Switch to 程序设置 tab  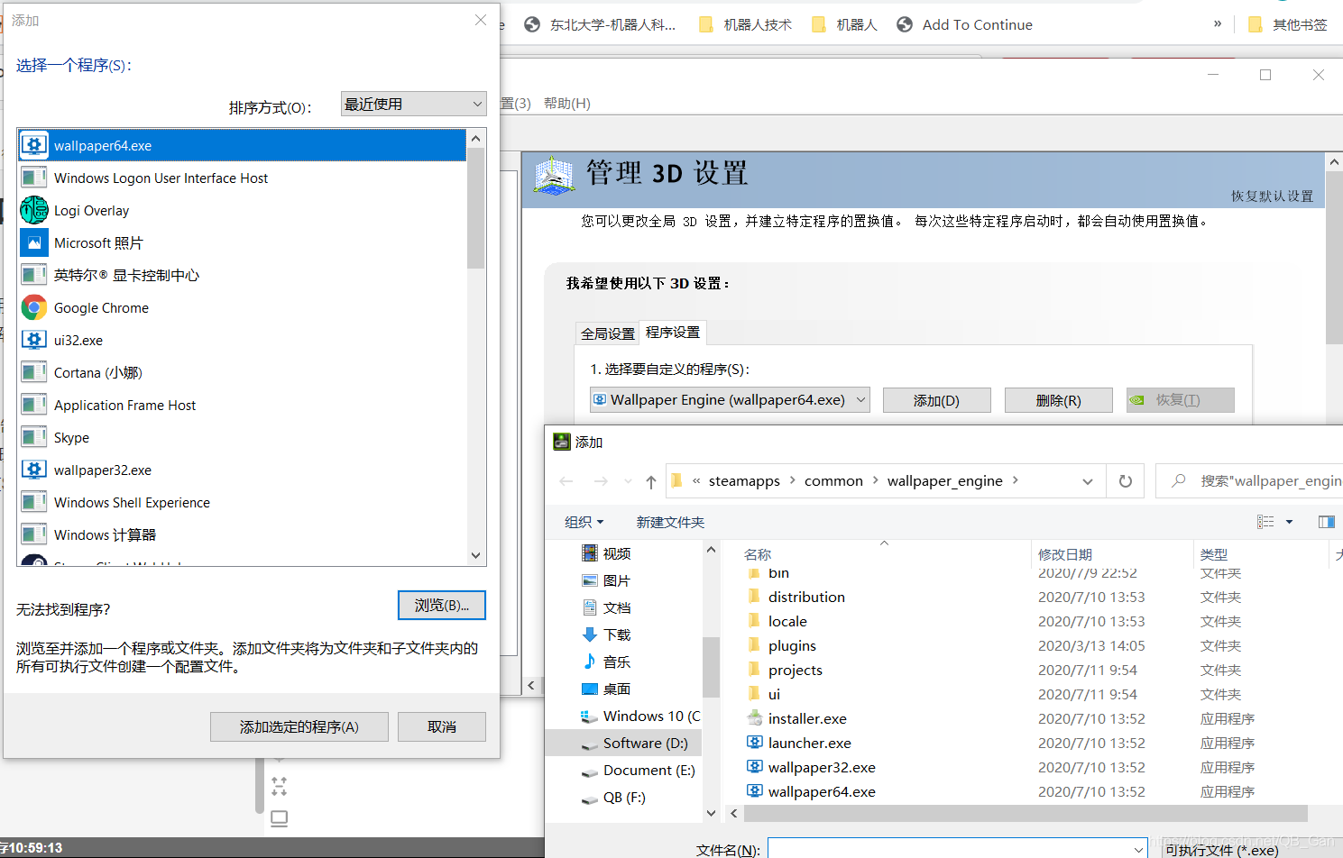[673, 332]
